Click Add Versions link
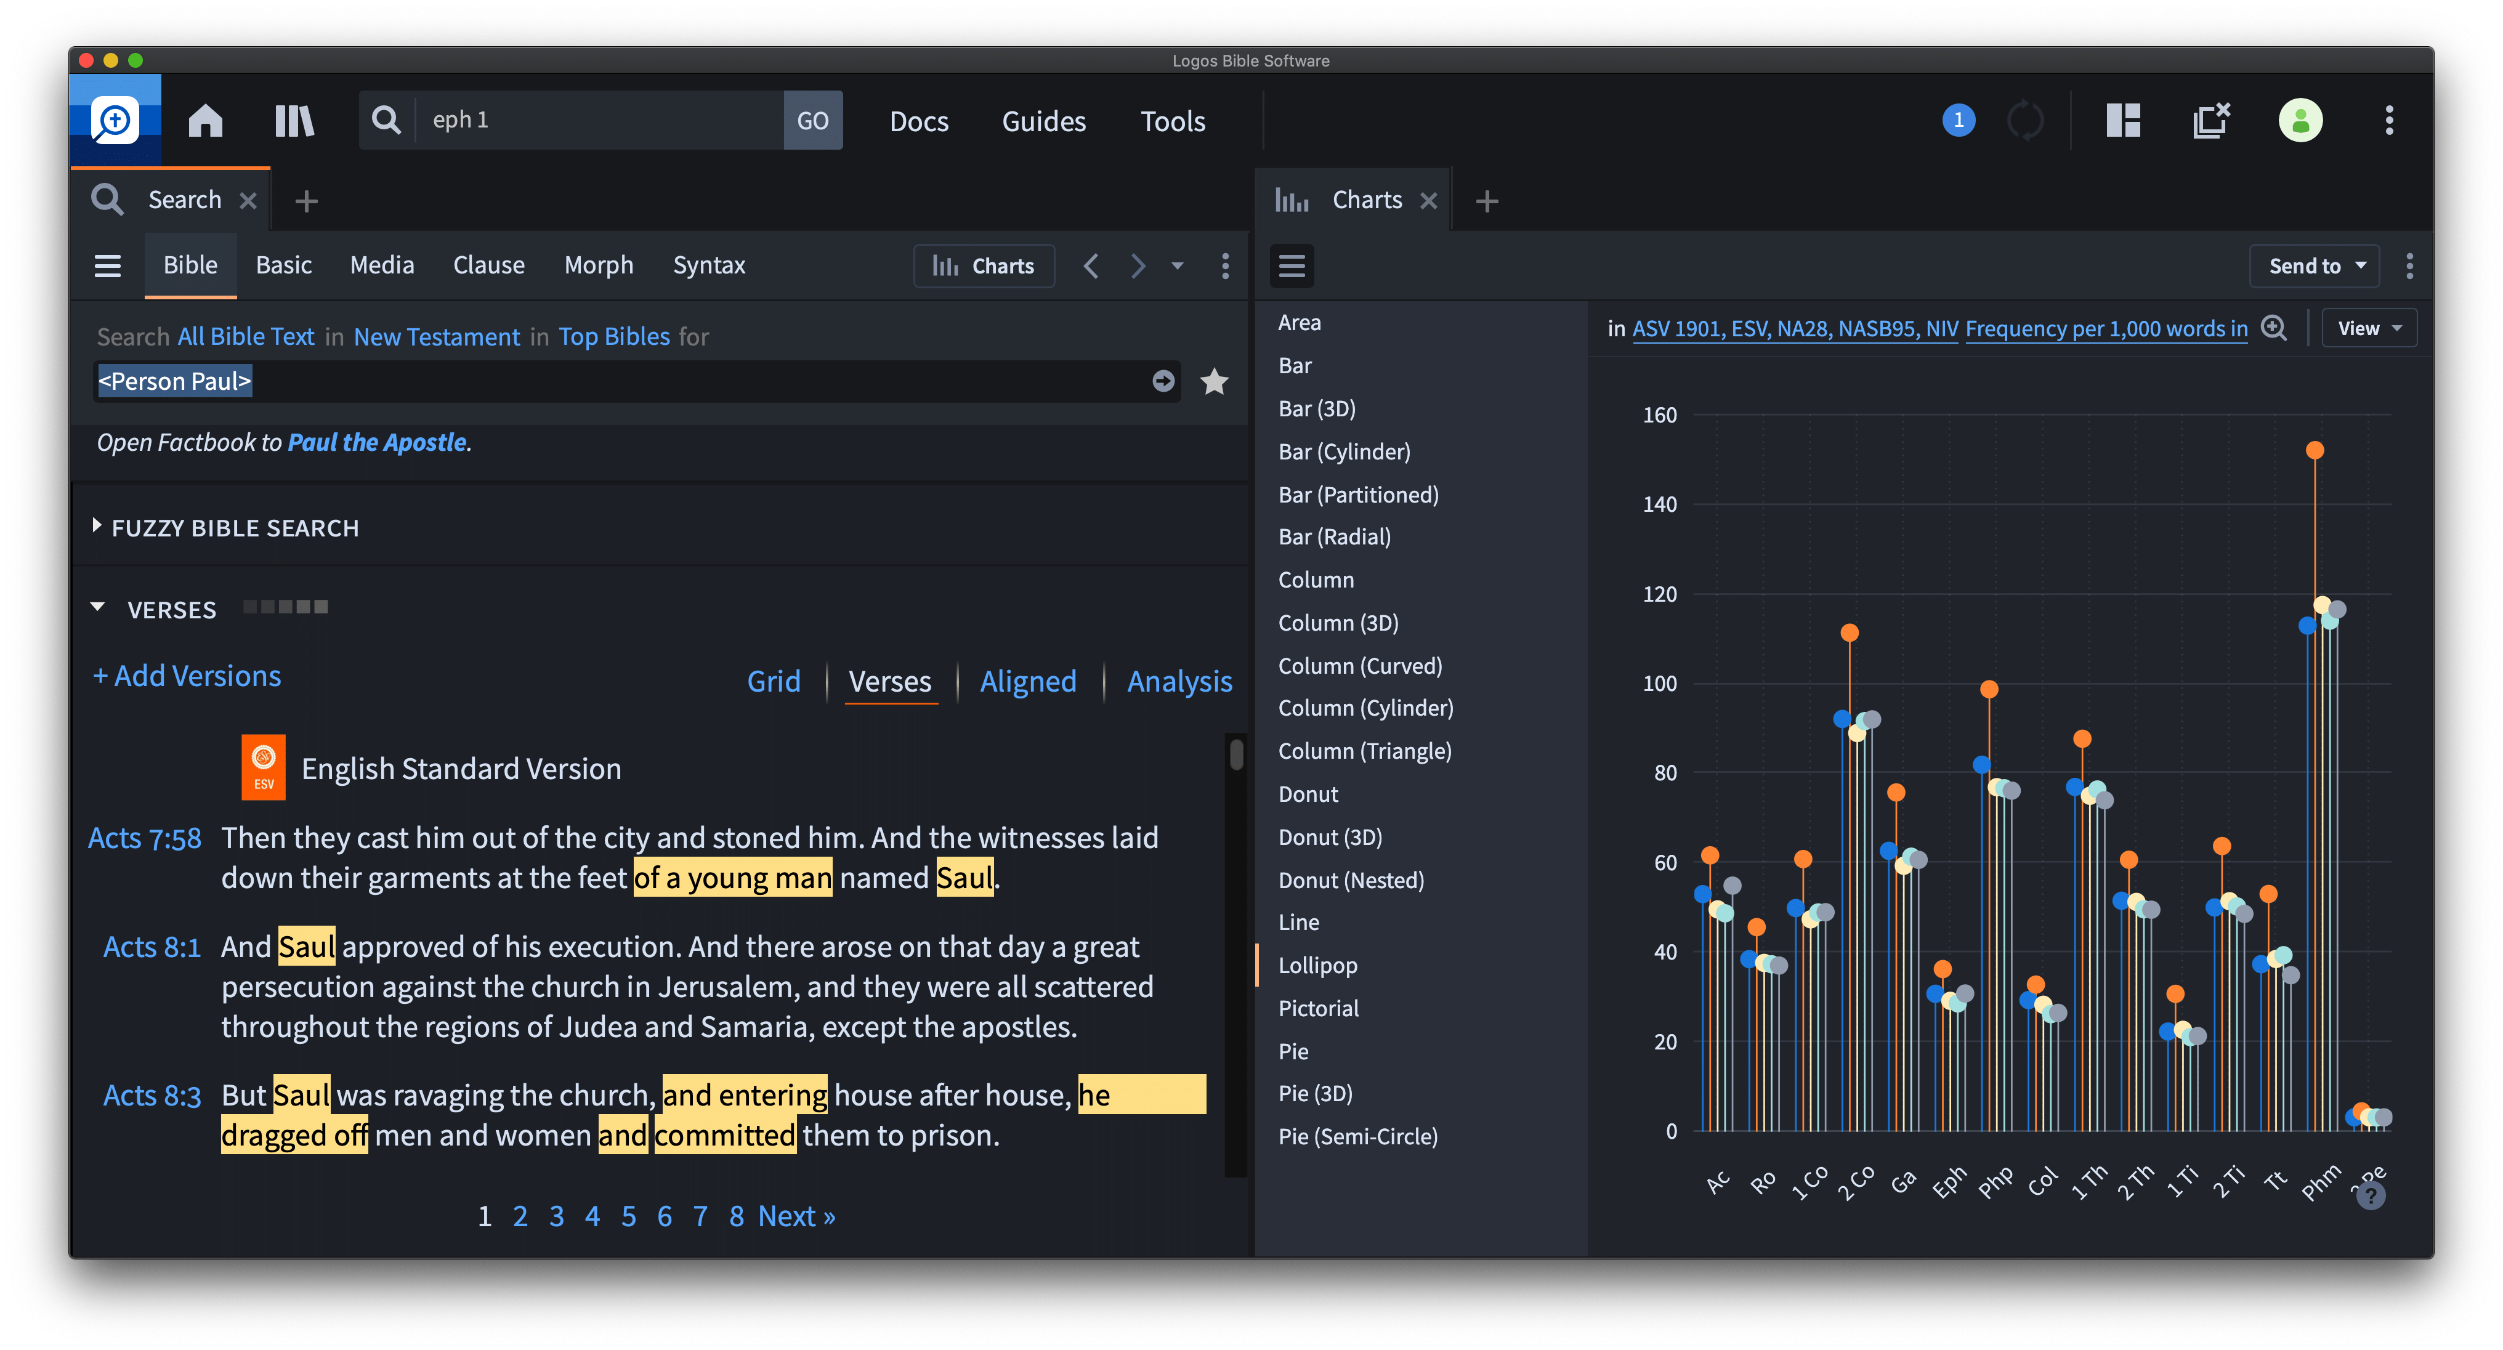Viewport: 2503px width, 1350px height. click(187, 676)
